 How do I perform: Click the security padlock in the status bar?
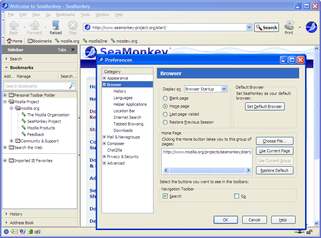pos(309,232)
